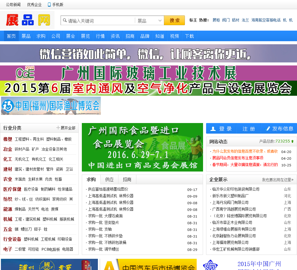
Task: Open the 视频 navigation item
Action: [x=175, y=36]
